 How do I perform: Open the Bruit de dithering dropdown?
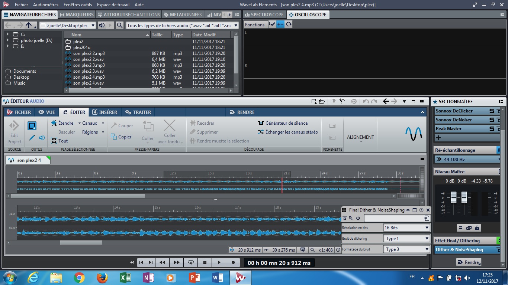pyautogui.click(x=407, y=238)
